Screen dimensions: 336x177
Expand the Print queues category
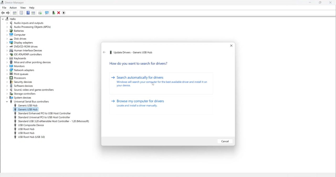(7, 74)
